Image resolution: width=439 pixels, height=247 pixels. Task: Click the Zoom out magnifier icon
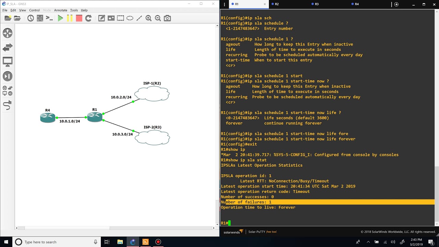pyautogui.click(x=158, y=18)
